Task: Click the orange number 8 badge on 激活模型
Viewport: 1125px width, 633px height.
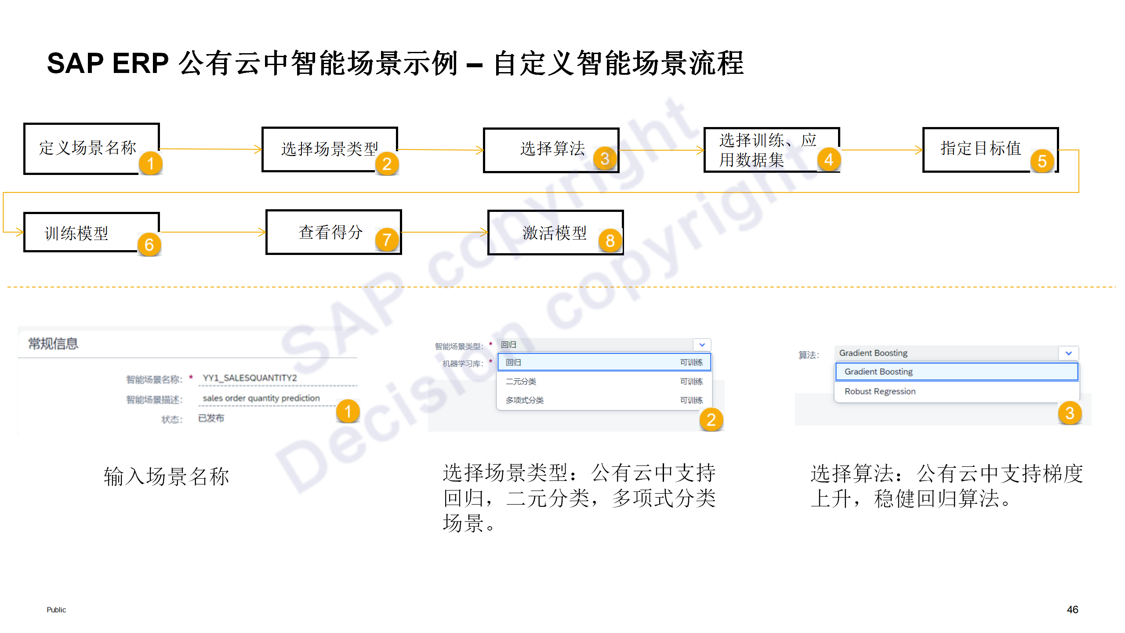Action: pos(610,240)
